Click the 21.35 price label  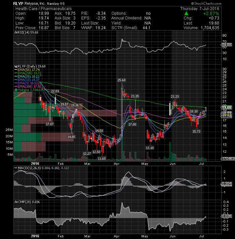135,96
